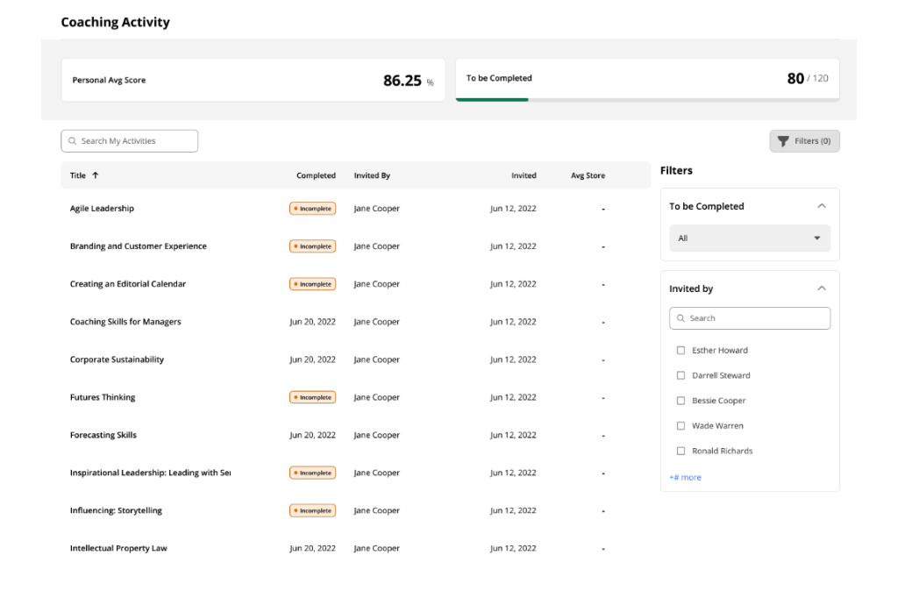Sort by the Completed column header

point(316,175)
